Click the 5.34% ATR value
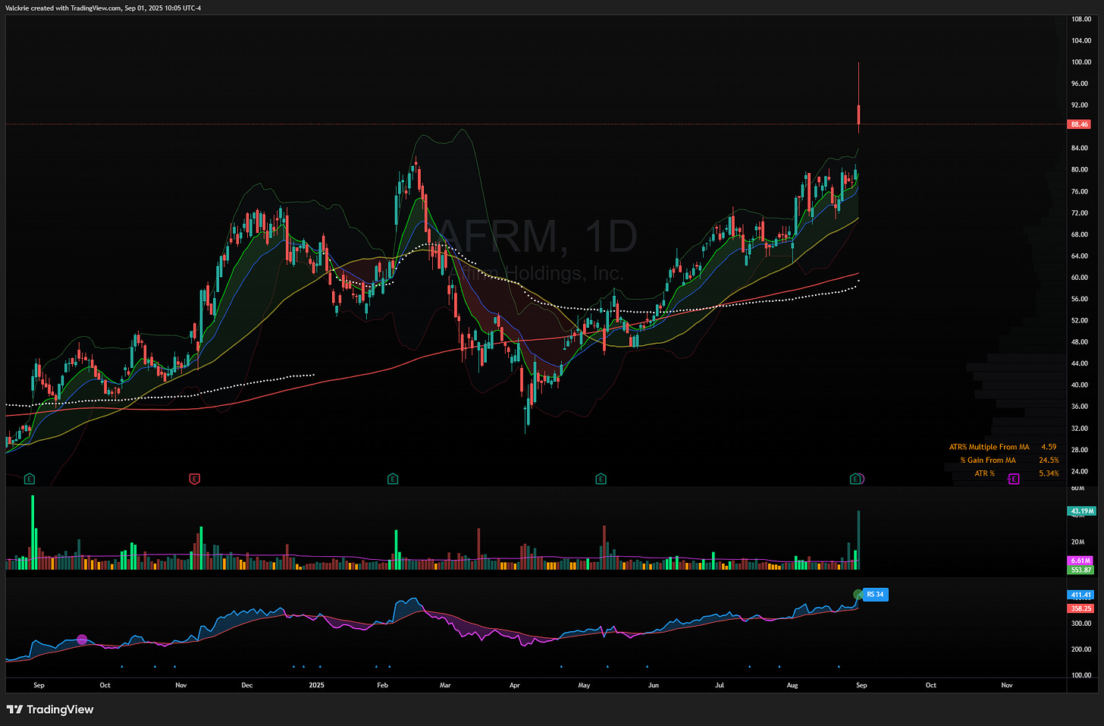The height and width of the screenshot is (726, 1104). [1049, 473]
